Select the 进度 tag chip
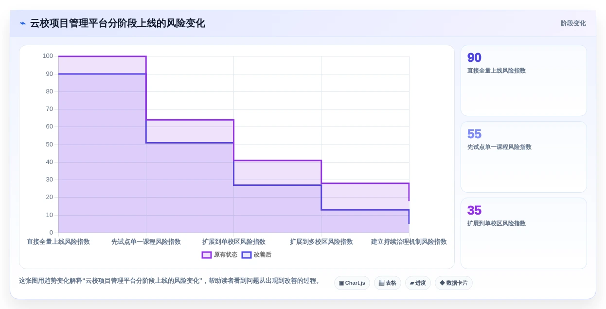Viewport: 606px width, 309px height. coord(418,283)
